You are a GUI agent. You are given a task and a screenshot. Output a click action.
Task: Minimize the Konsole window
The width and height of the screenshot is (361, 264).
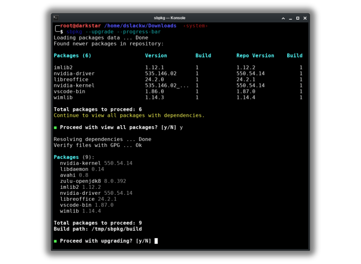coord(291,18)
